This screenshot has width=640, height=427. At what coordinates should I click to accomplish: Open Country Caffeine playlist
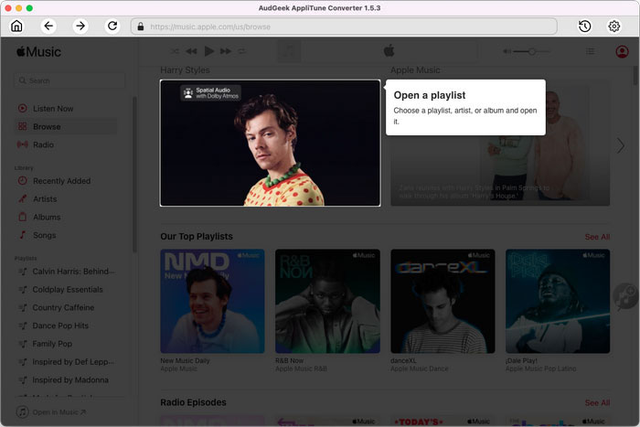(65, 307)
